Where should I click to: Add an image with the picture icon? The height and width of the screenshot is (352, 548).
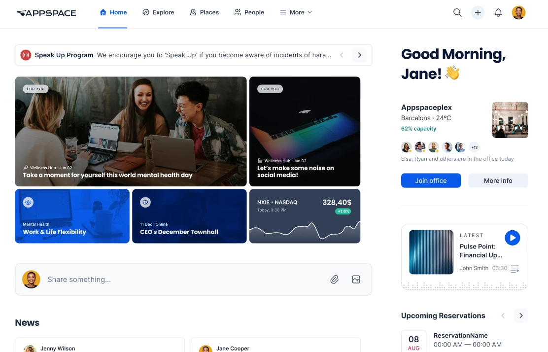(x=356, y=280)
